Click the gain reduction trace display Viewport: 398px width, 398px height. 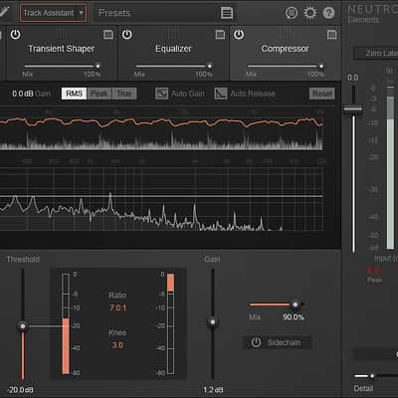click(x=161, y=131)
